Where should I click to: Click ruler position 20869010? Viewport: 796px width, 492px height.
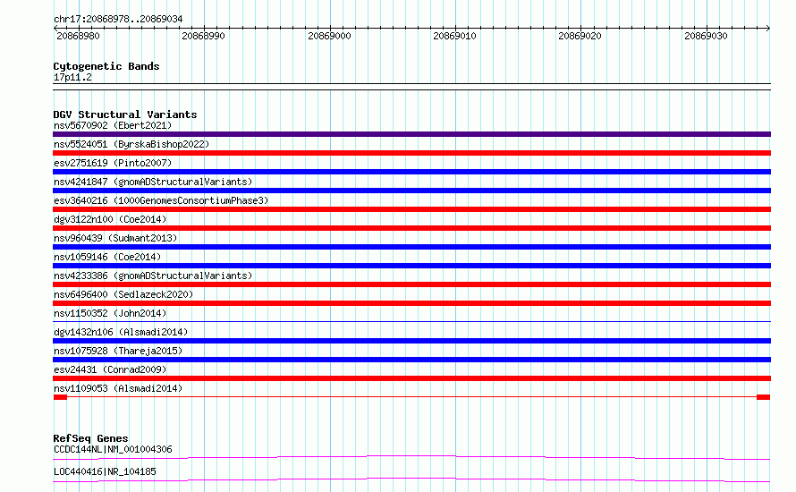(x=455, y=36)
